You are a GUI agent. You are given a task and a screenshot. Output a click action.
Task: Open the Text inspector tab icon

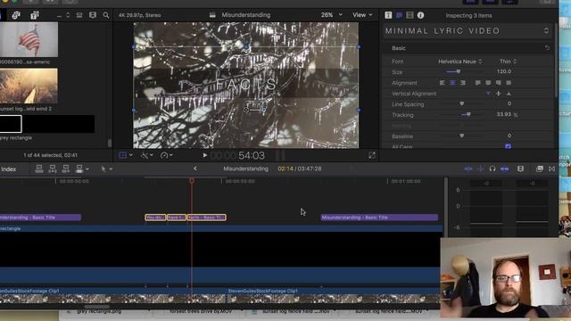tap(388, 15)
